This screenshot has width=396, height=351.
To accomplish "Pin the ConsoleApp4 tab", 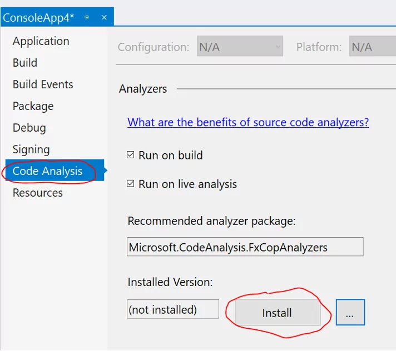I will 86,17.
